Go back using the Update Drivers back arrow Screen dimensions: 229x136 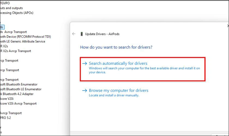[x=74, y=34]
